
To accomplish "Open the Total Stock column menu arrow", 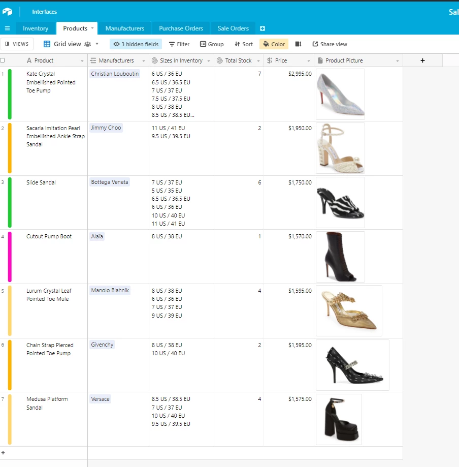I will 258,61.
